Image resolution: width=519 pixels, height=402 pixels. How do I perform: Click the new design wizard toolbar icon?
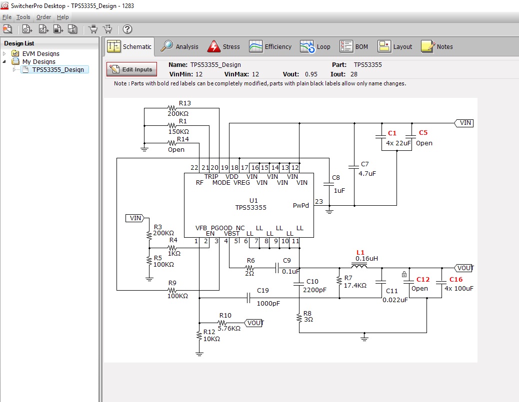pos(7,29)
